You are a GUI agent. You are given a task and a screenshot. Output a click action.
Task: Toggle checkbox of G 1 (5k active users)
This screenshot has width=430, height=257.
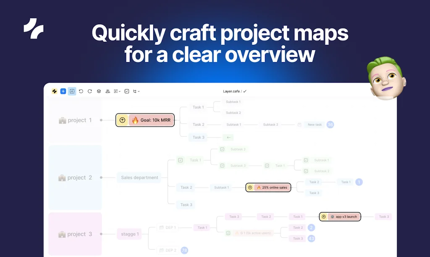(x=228, y=233)
